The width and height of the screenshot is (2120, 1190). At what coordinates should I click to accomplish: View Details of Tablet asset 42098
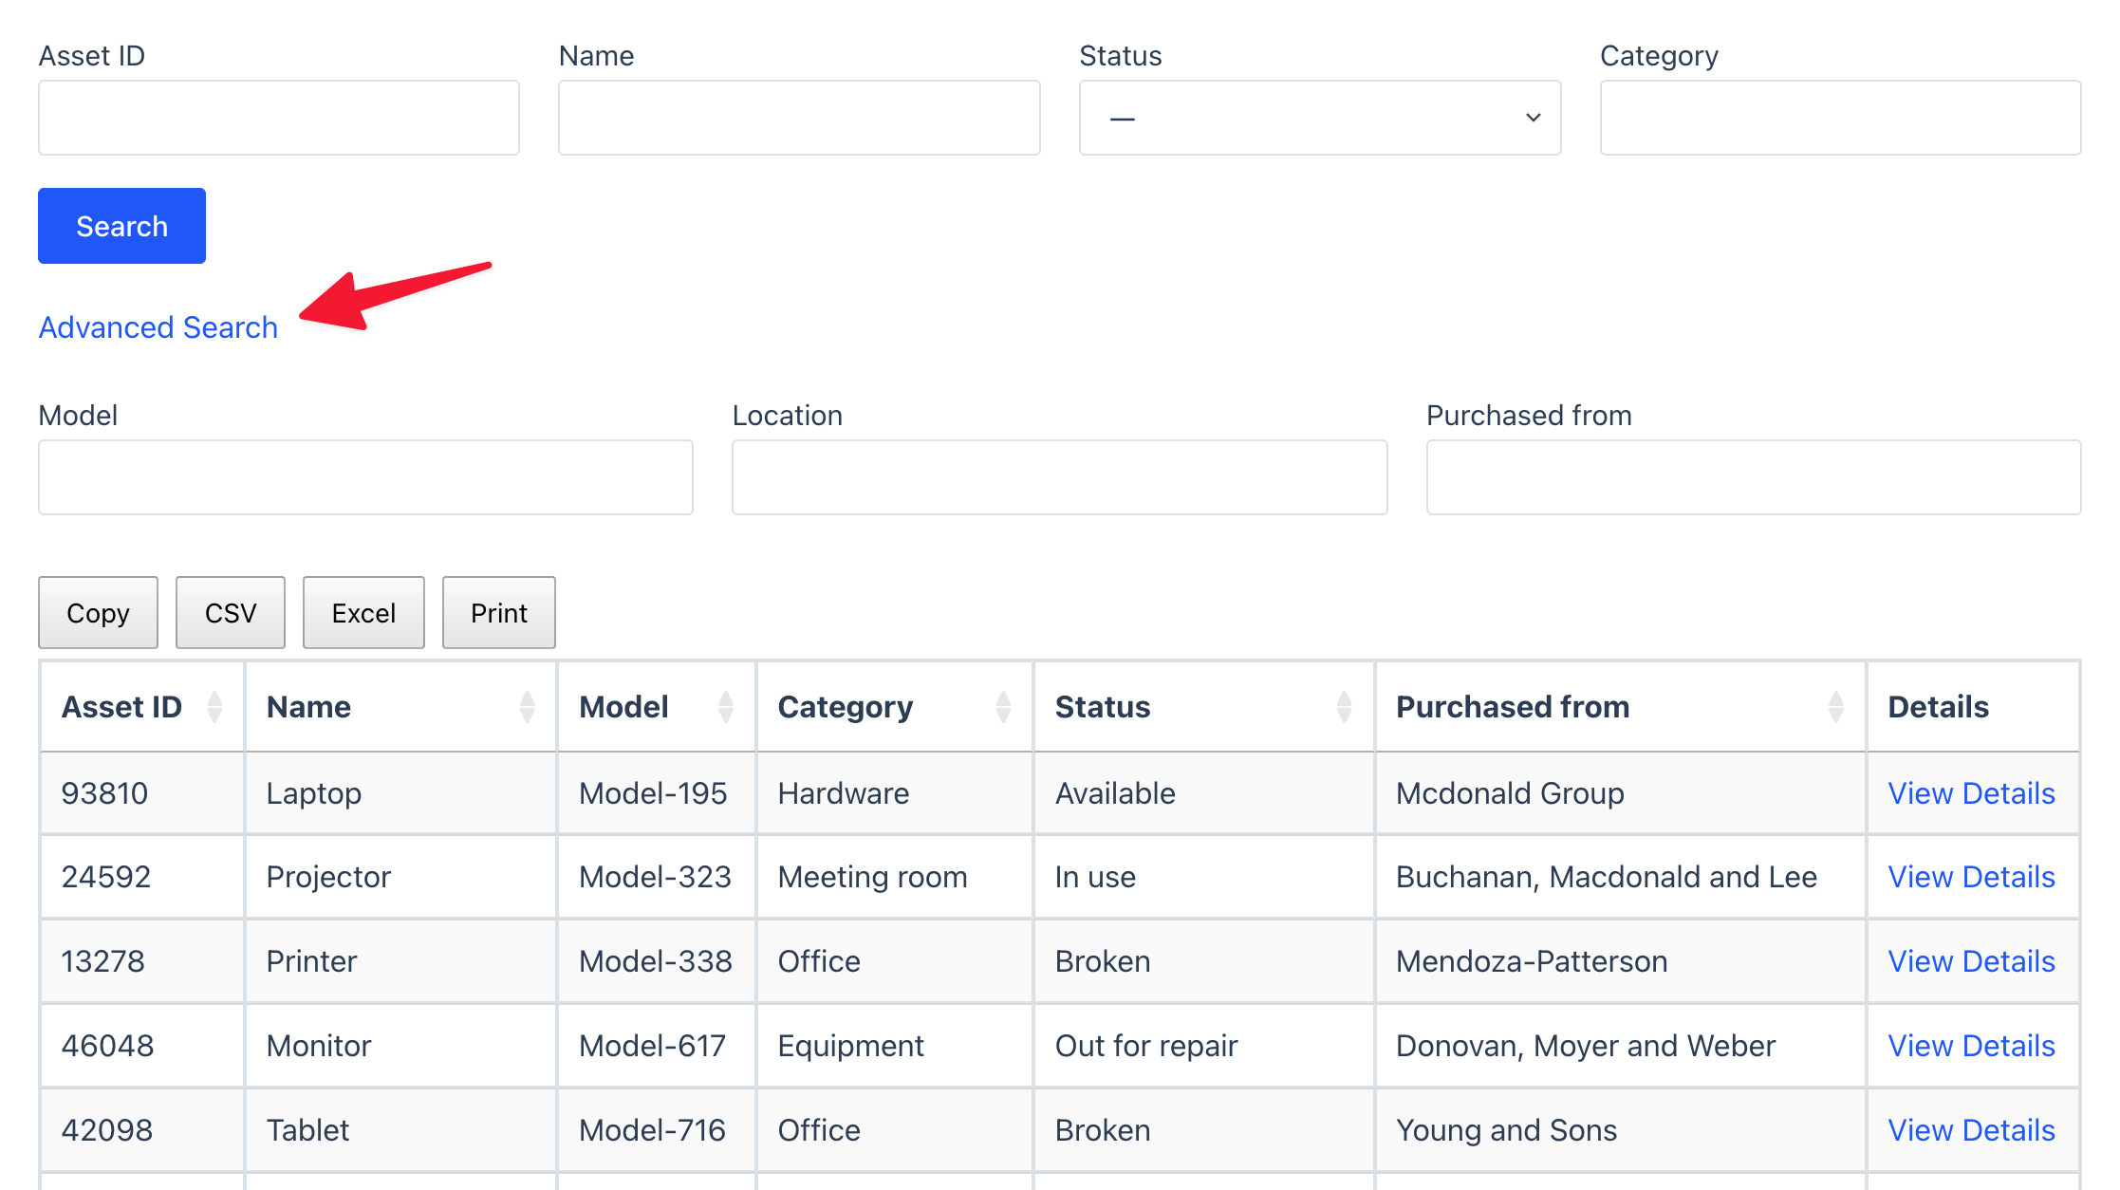pyautogui.click(x=1971, y=1130)
